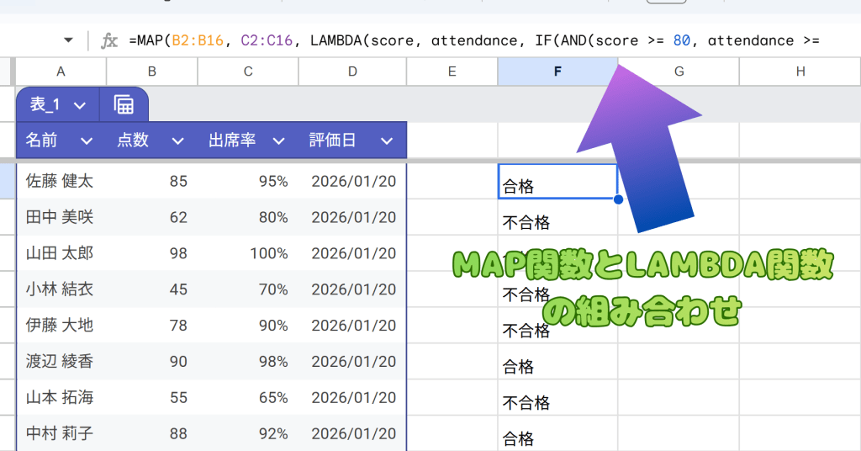861x451 pixels.
Task: Click the fill handle on selected cell F
Action: pyautogui.click(x=618, y=199)
